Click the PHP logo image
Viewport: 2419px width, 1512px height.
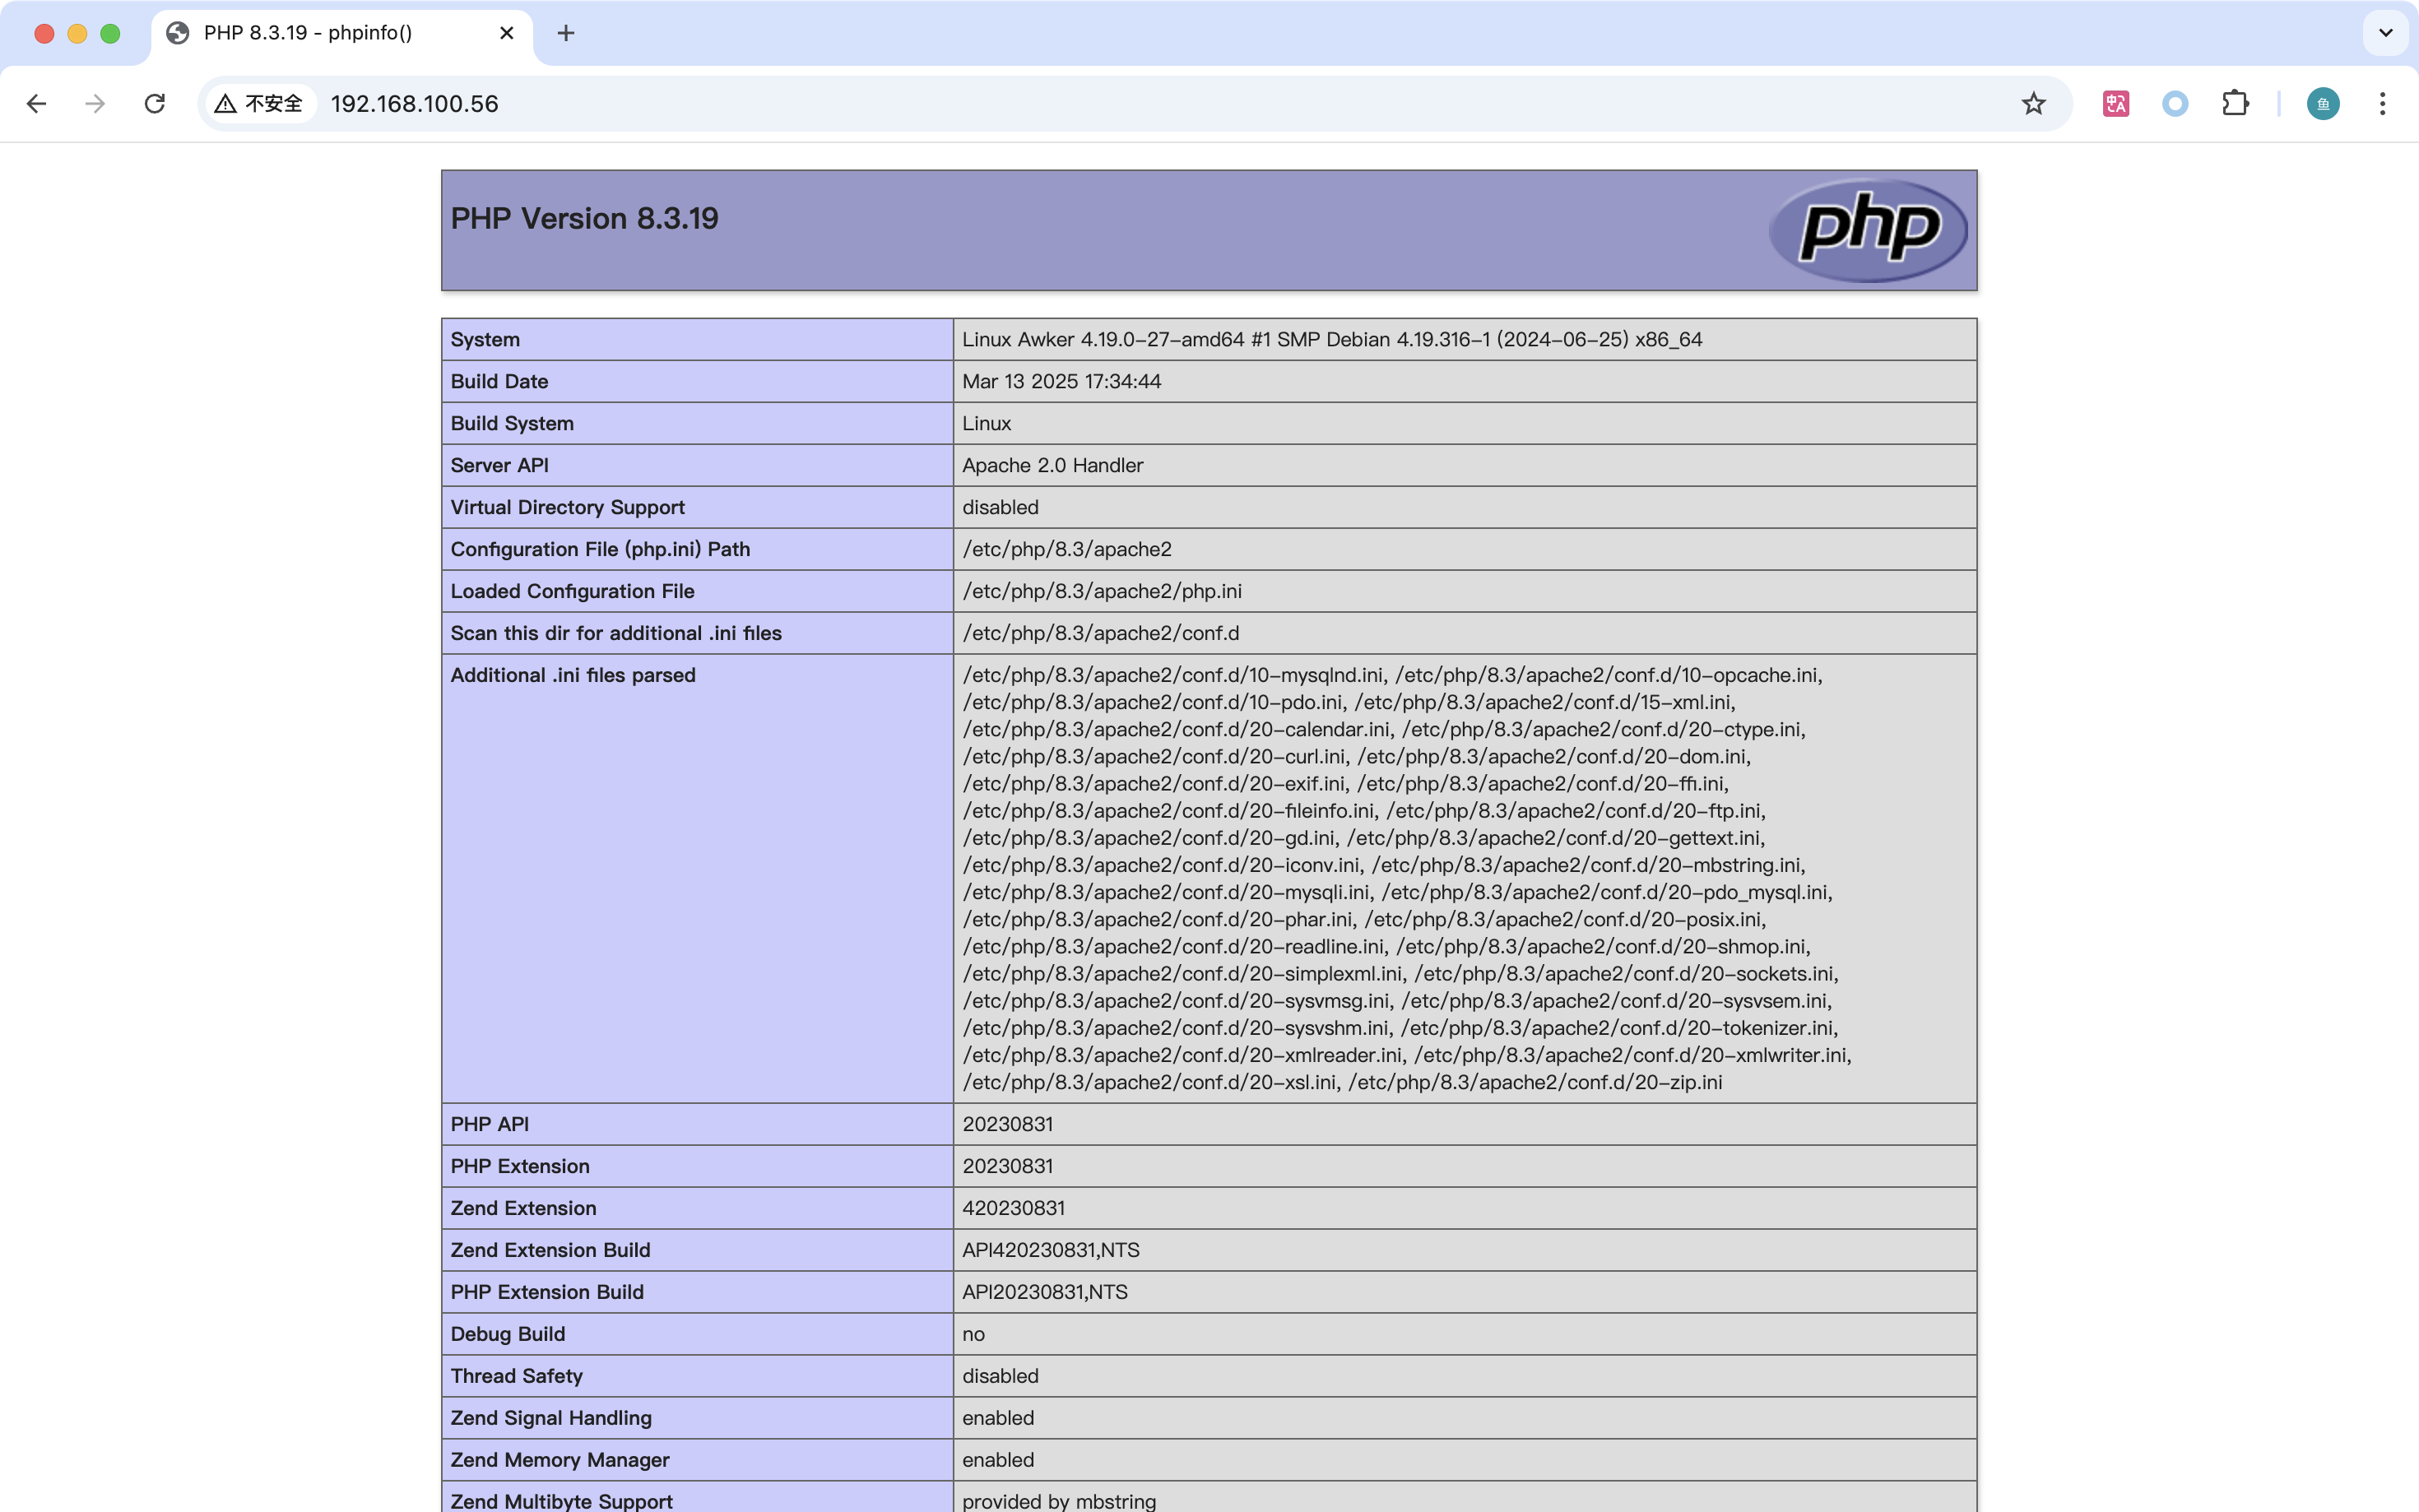[1868, 230]
